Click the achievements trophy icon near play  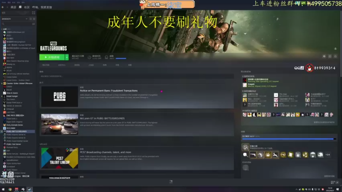coord(106,57)
